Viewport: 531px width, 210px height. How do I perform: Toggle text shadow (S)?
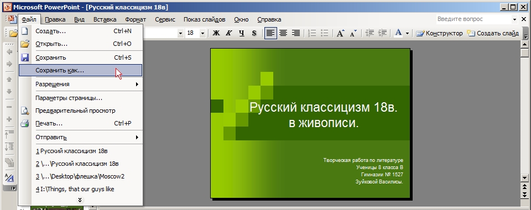click(x=254, y=33)
